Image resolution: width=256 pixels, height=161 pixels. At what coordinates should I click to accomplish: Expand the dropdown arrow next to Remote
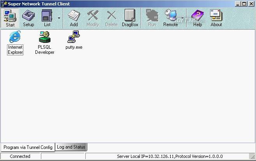coord(182,18)
